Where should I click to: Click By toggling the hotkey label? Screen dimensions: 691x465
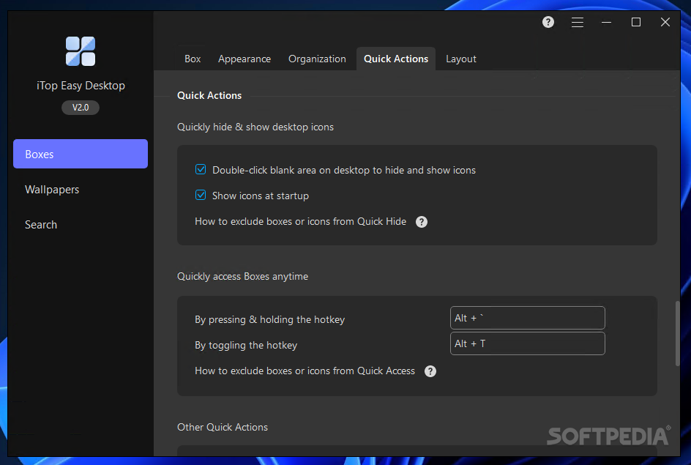pyautogui.click(x=246, y=345)
